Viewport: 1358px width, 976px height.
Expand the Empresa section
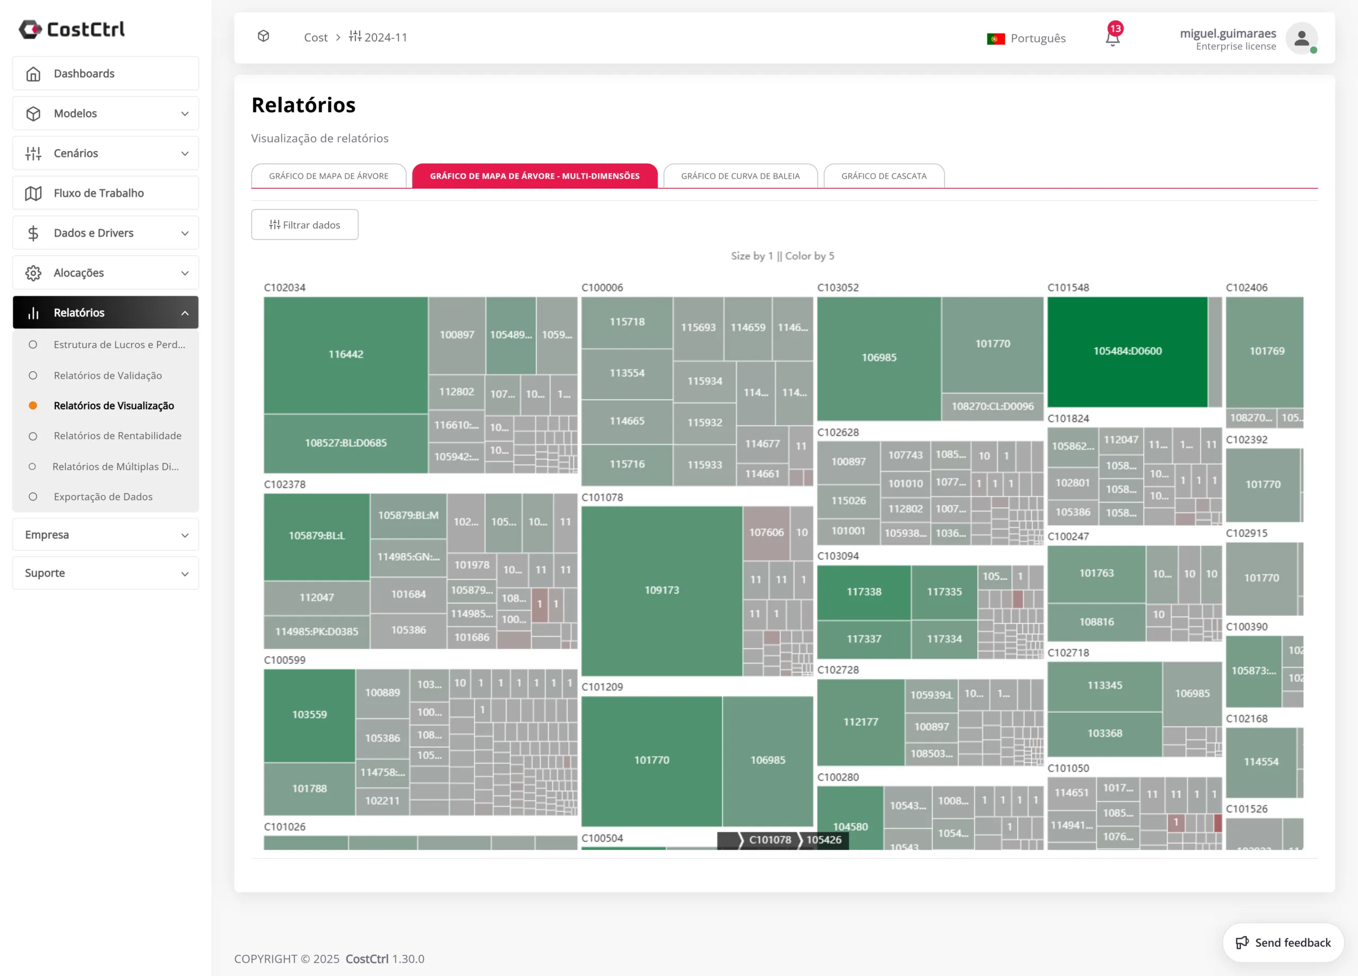click(185, 535)
